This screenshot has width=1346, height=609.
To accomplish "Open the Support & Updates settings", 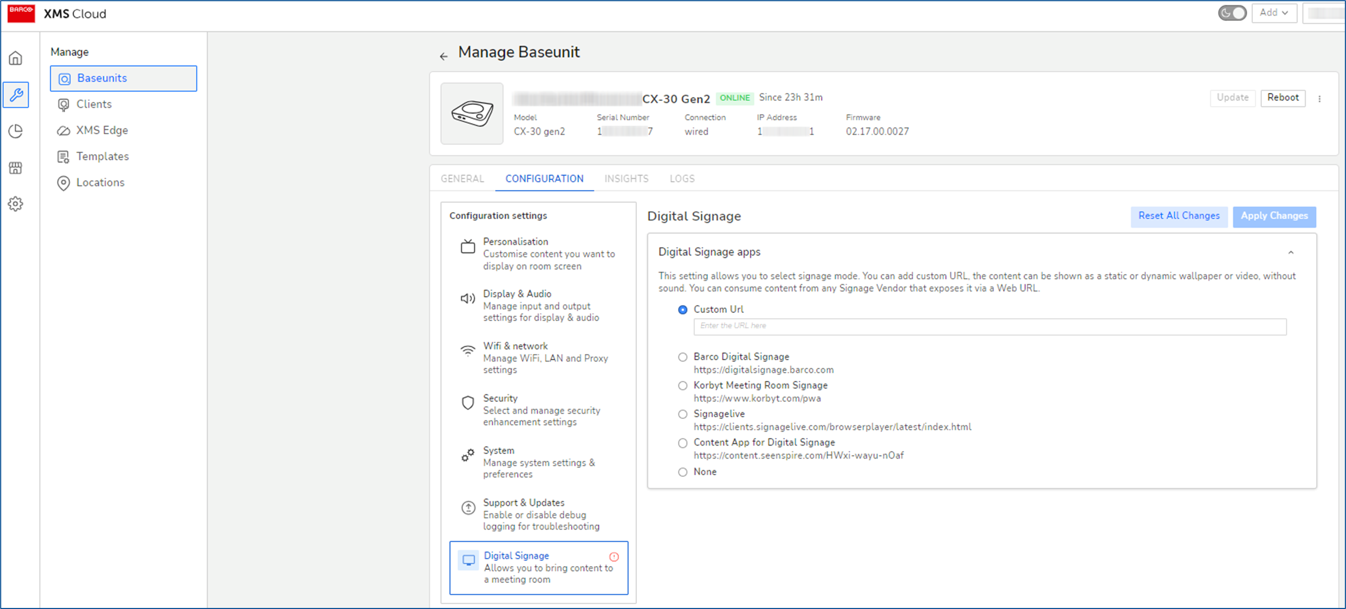I will pyautogui.click(x=539, y=514).
